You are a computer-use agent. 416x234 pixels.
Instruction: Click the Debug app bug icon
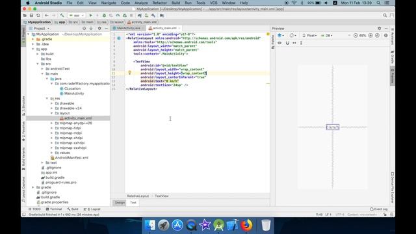coord(104,16)
